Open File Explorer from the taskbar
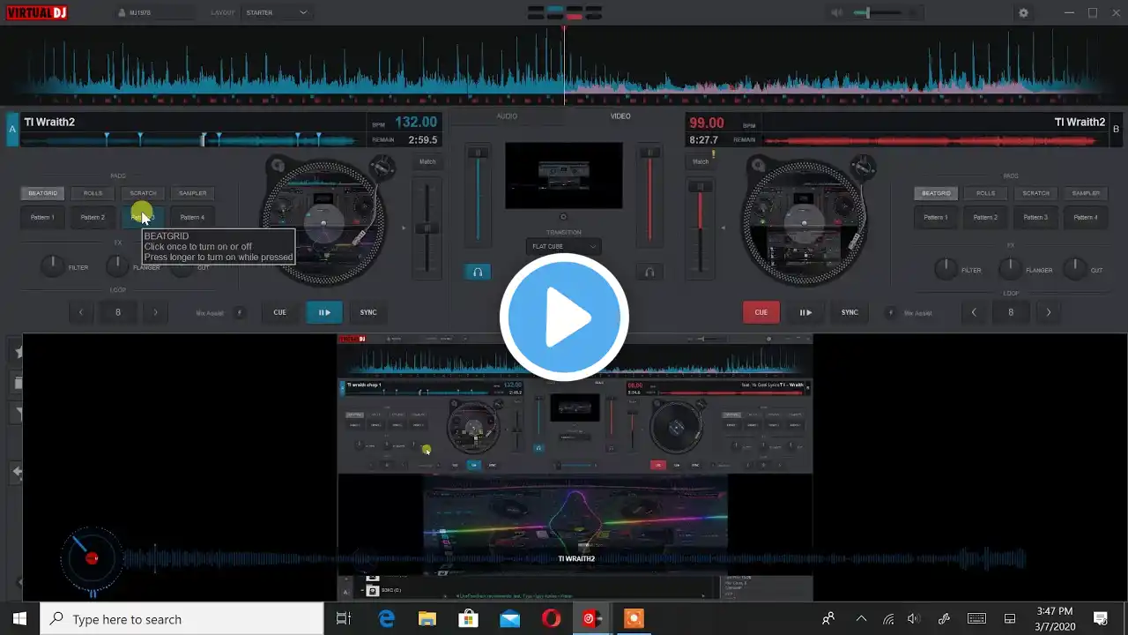The width and height of the screenshot is (1128, 635). point(427,619)
